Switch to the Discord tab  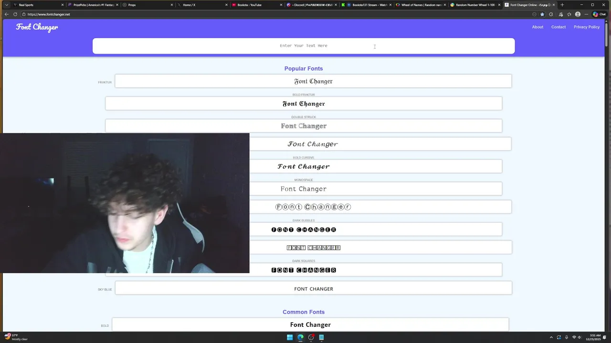312,5
